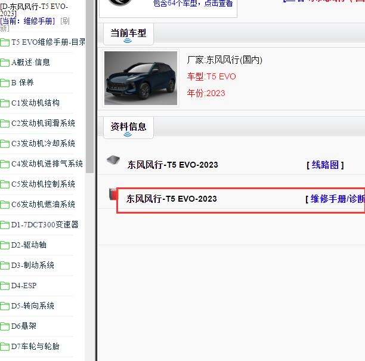This screenshot has height=361, width=365.
Task: Open B 保养 chapter
Action: [x=22, y=82]
